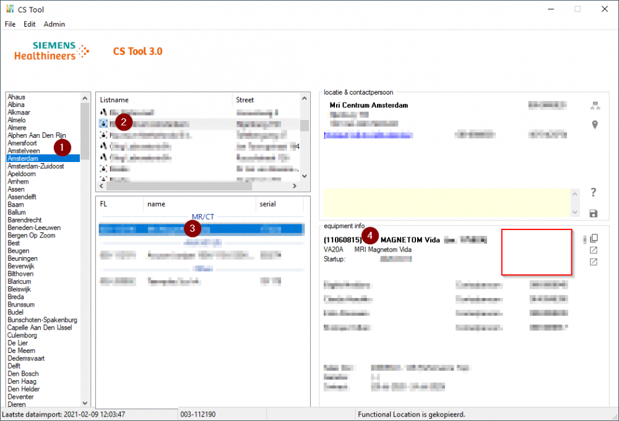Screen dimensions: 619x421
Task: Open the Edit menu
Action: 29,24
